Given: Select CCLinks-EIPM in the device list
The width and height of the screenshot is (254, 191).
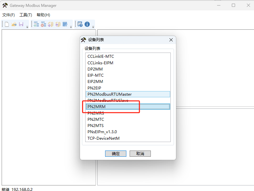Looking at the screenshot, I should pos(128,63).
